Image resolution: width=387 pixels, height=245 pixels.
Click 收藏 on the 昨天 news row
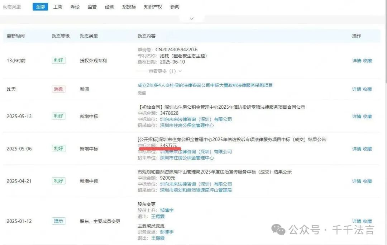367,89
